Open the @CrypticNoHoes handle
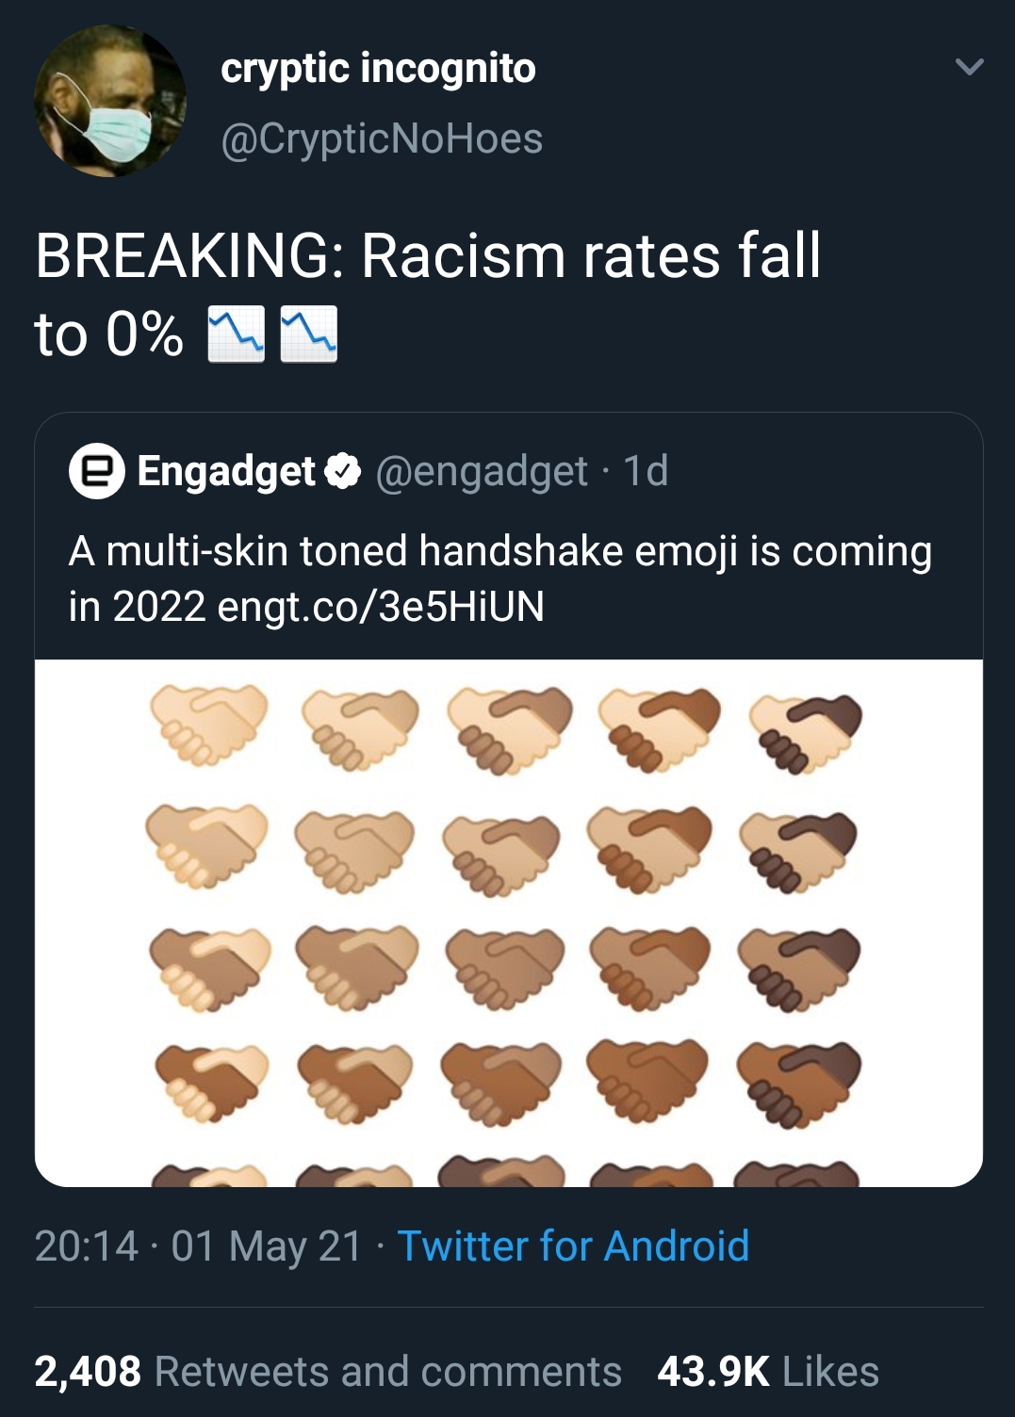 (382, 138)
